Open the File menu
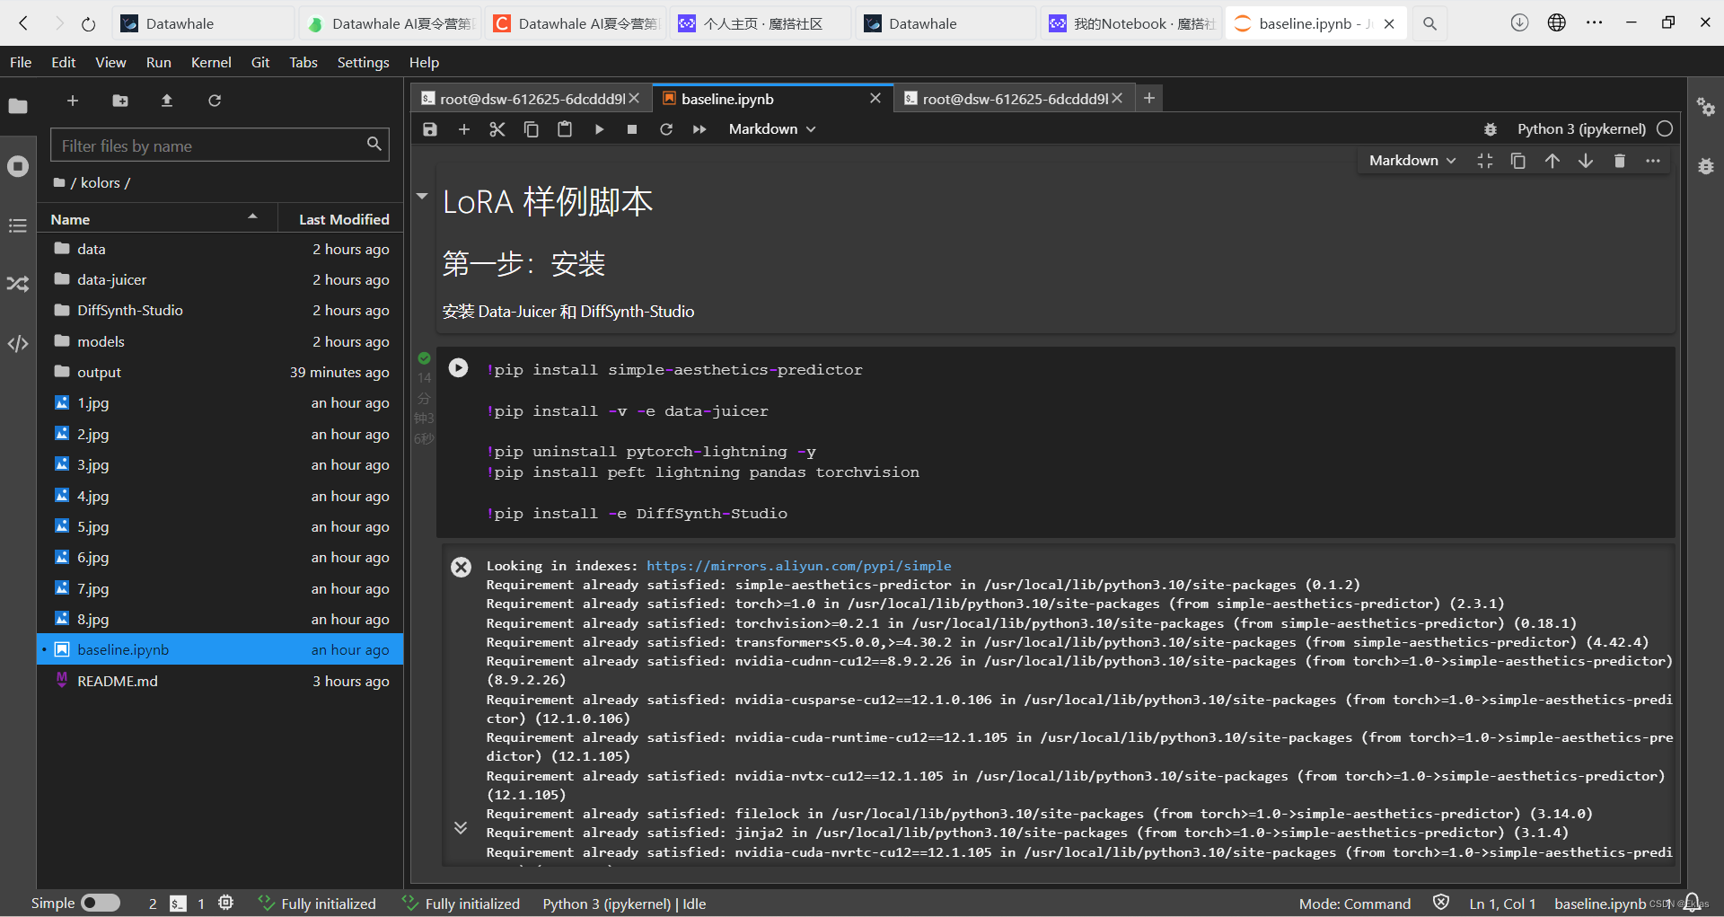 point(21,62)
